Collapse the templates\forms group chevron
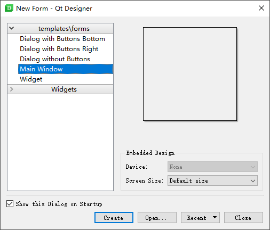 pyautogui.click(x=12, y=28)
